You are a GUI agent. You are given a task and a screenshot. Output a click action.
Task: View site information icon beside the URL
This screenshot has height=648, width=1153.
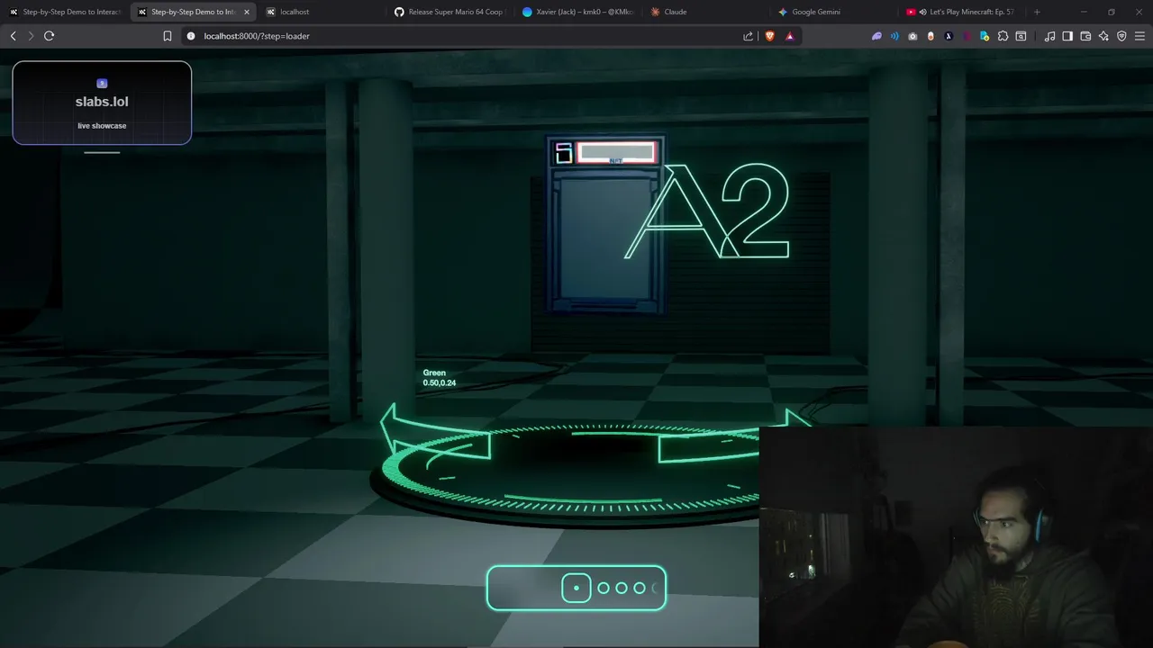tap(191, 36)
